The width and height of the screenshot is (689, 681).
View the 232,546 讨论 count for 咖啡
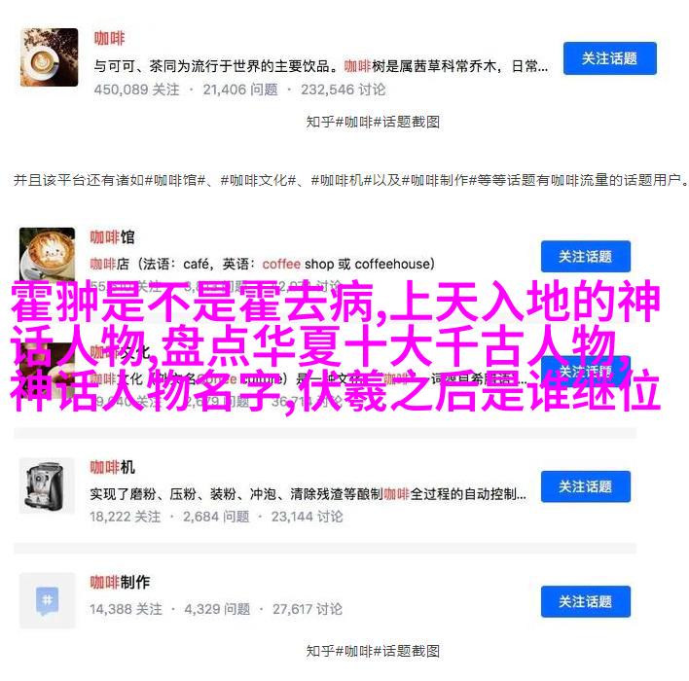(344, 90)
